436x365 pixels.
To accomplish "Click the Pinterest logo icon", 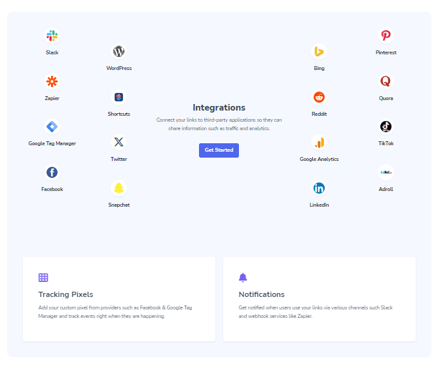I will pyautogui.click(x=386, y=36).
